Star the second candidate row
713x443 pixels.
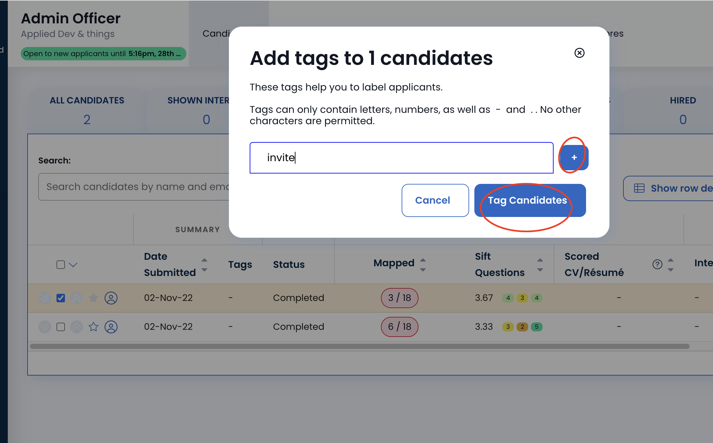(x=94, y=327)
